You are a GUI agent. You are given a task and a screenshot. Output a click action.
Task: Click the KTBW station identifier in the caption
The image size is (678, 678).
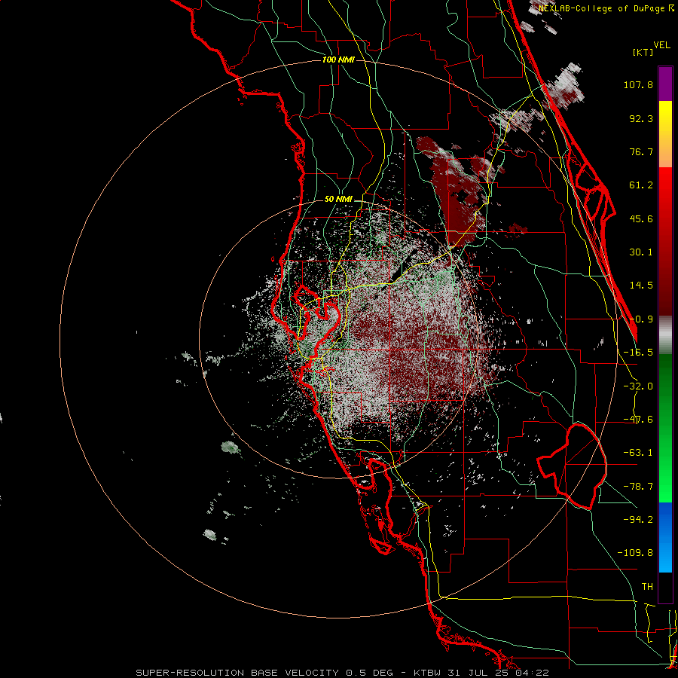[x=426, y=673]
